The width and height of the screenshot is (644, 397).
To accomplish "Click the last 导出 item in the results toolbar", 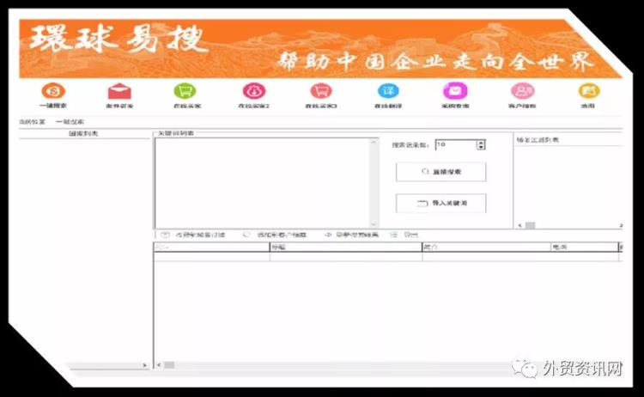I will click(404, 235).
